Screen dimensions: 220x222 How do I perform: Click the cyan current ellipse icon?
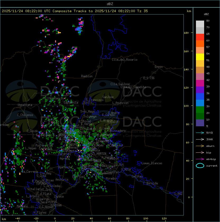click(200, 166)
